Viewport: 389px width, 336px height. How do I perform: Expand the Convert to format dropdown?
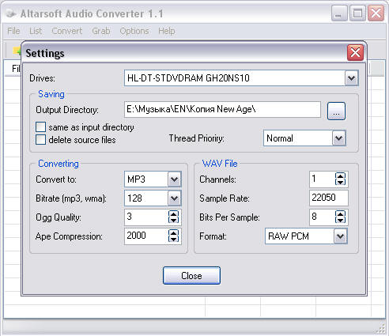pos(174,179)
